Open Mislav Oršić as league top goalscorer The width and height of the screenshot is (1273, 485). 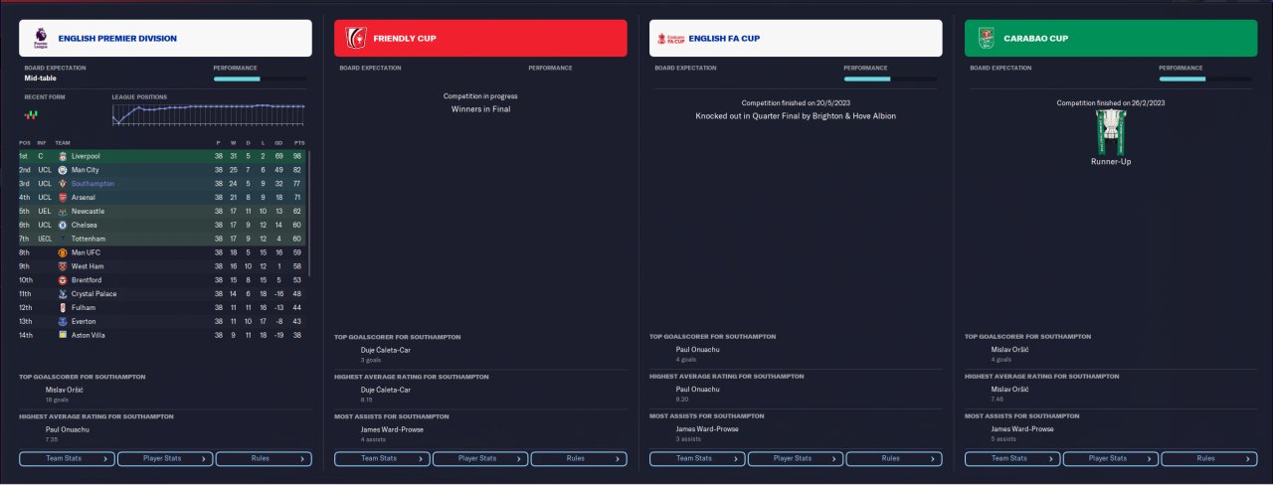[64, 390]
